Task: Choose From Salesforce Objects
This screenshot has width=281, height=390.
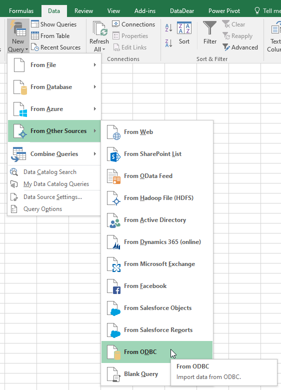Action: tap(157, 308)
